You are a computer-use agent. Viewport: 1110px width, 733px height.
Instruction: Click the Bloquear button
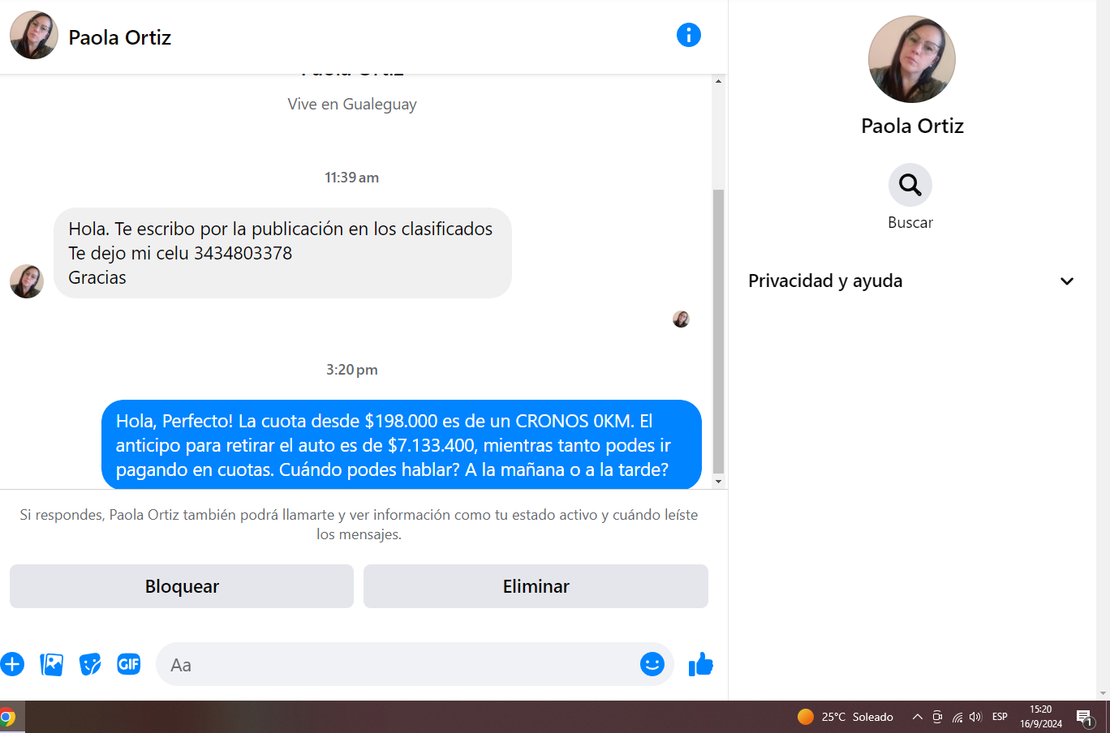coord(182,586)
